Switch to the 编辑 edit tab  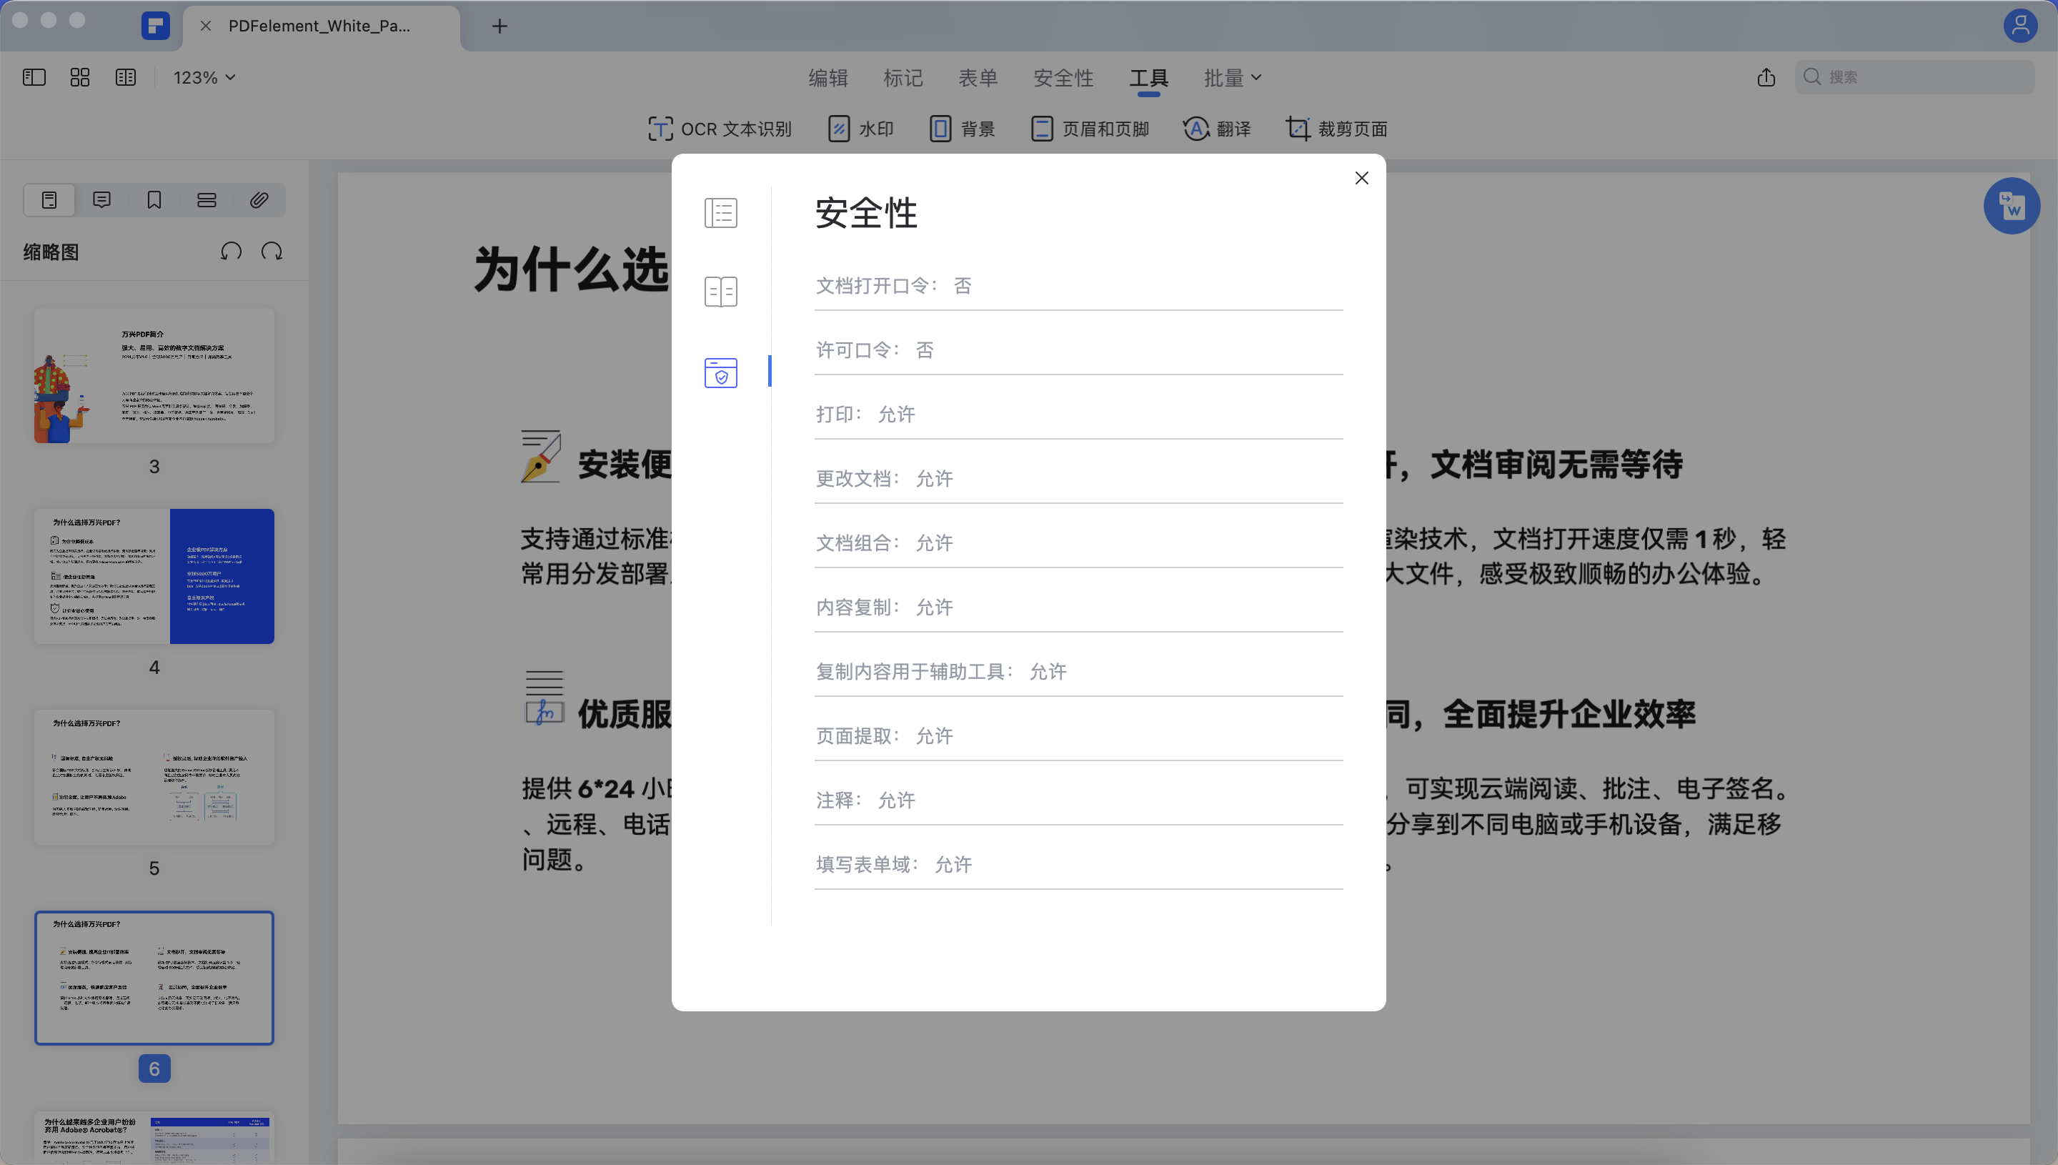827,76
